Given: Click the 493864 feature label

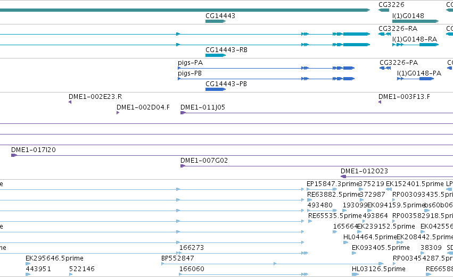Looking at the screenshot, I should tap(375, 216).
